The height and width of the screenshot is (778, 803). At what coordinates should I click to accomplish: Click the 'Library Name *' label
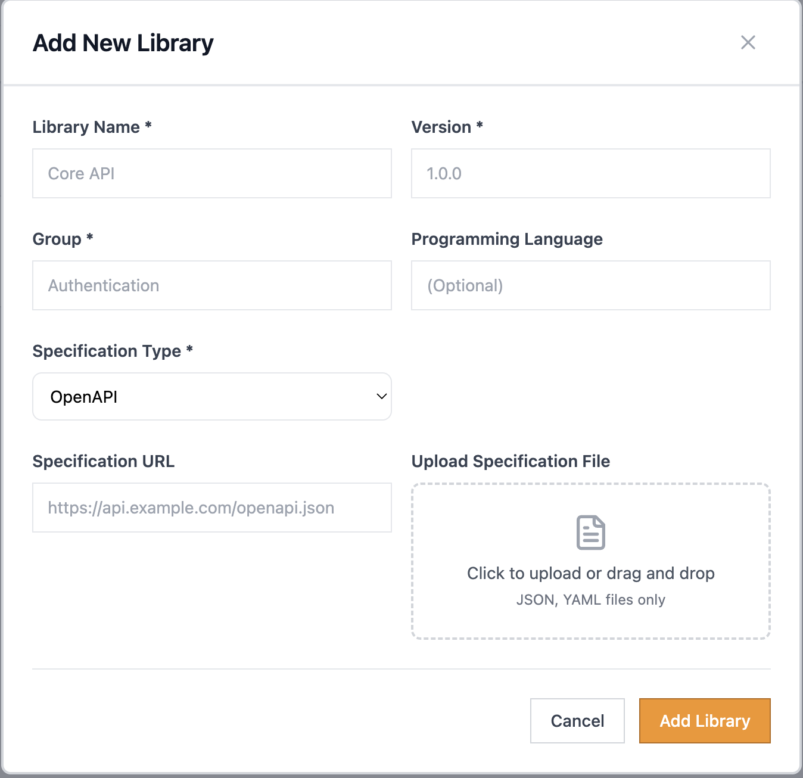coord(92,127)
